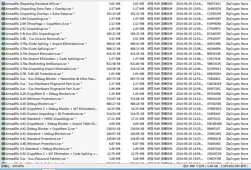Click the 185.23 KB packed size value
The width and height of the screenshot is (251, 170).
click(137, 34)
